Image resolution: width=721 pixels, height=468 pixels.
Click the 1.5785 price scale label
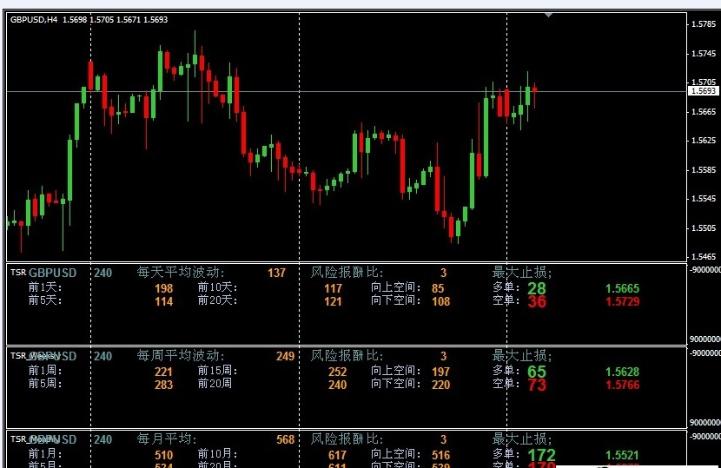tap(703, 24)
